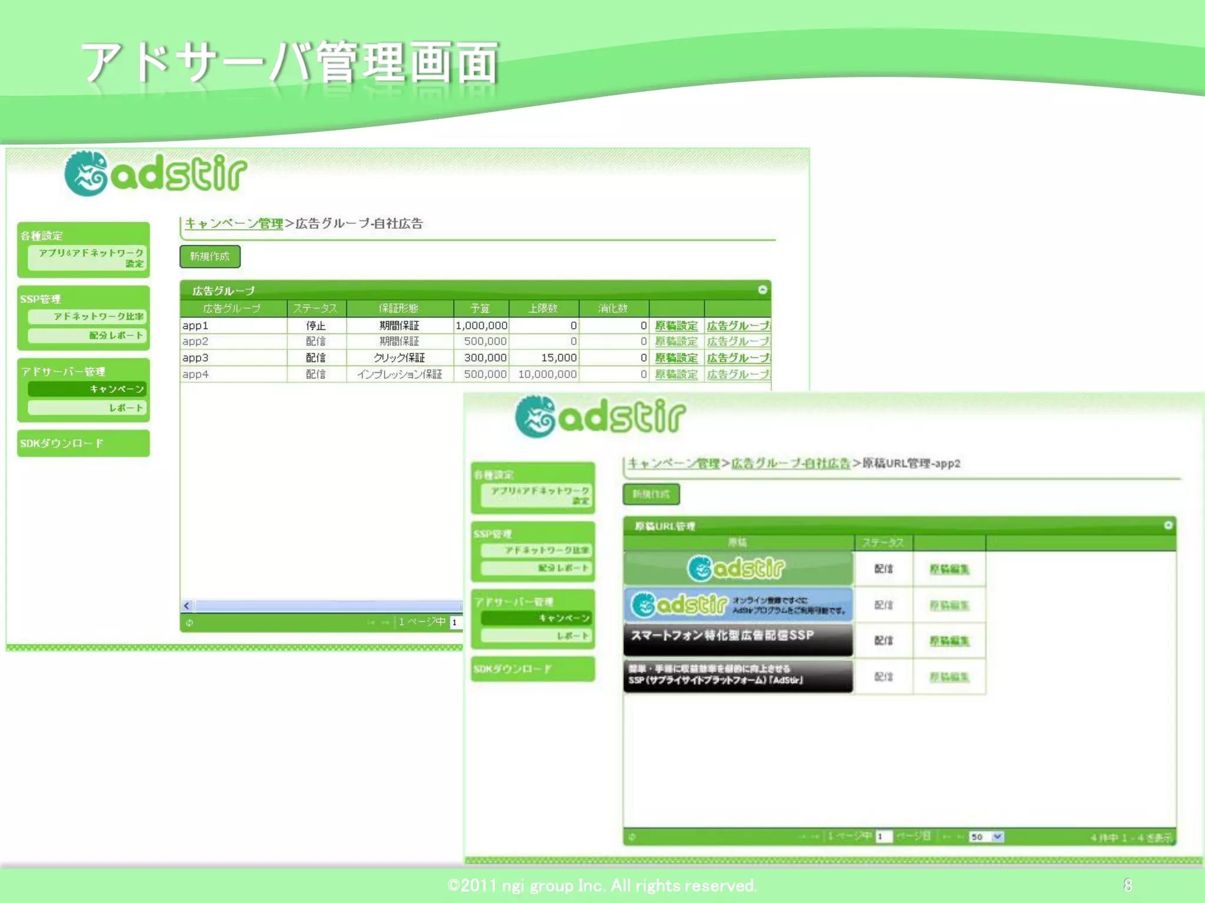The width and height of the screenshot is (1205, 903).
Task: Refresh the 原稿URL管理 table with reload icon
Action: [x=632, y=837]
